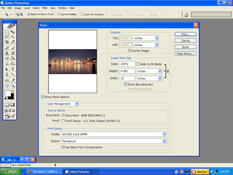Select the Rectangular Marquee tool
233x175 pixels.
pyautogui.click(x=7, y=32)
